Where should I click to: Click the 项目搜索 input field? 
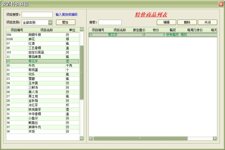(37, 15)
